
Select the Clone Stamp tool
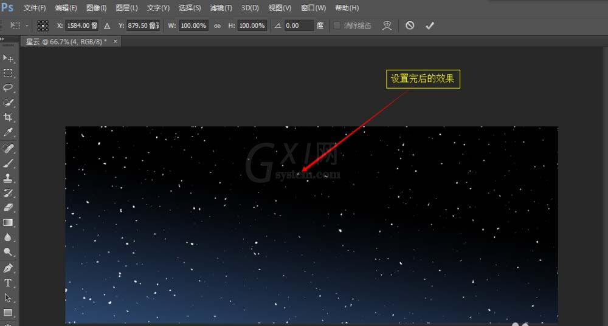8,178
